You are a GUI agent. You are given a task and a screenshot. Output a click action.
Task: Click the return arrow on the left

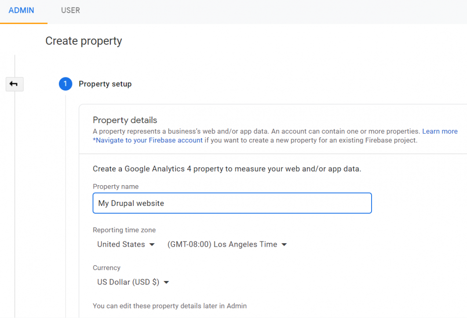coord(15,84)
